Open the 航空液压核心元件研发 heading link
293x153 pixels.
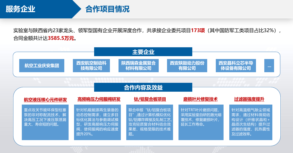(x=45, y=100)
